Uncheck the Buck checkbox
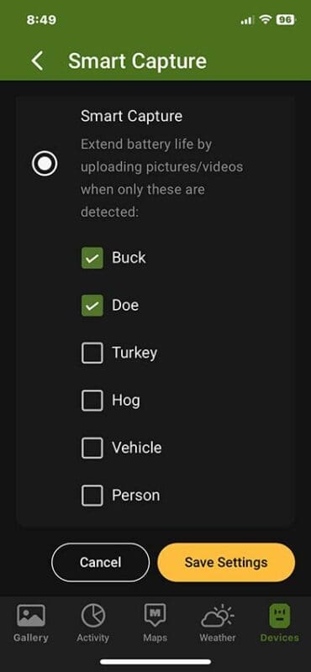This screenshot has width=311, height=672. tap(92, 258)
